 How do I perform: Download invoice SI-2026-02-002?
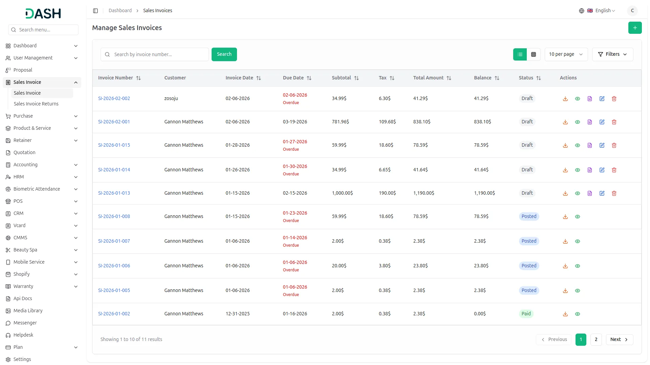(x=565, y=99)
